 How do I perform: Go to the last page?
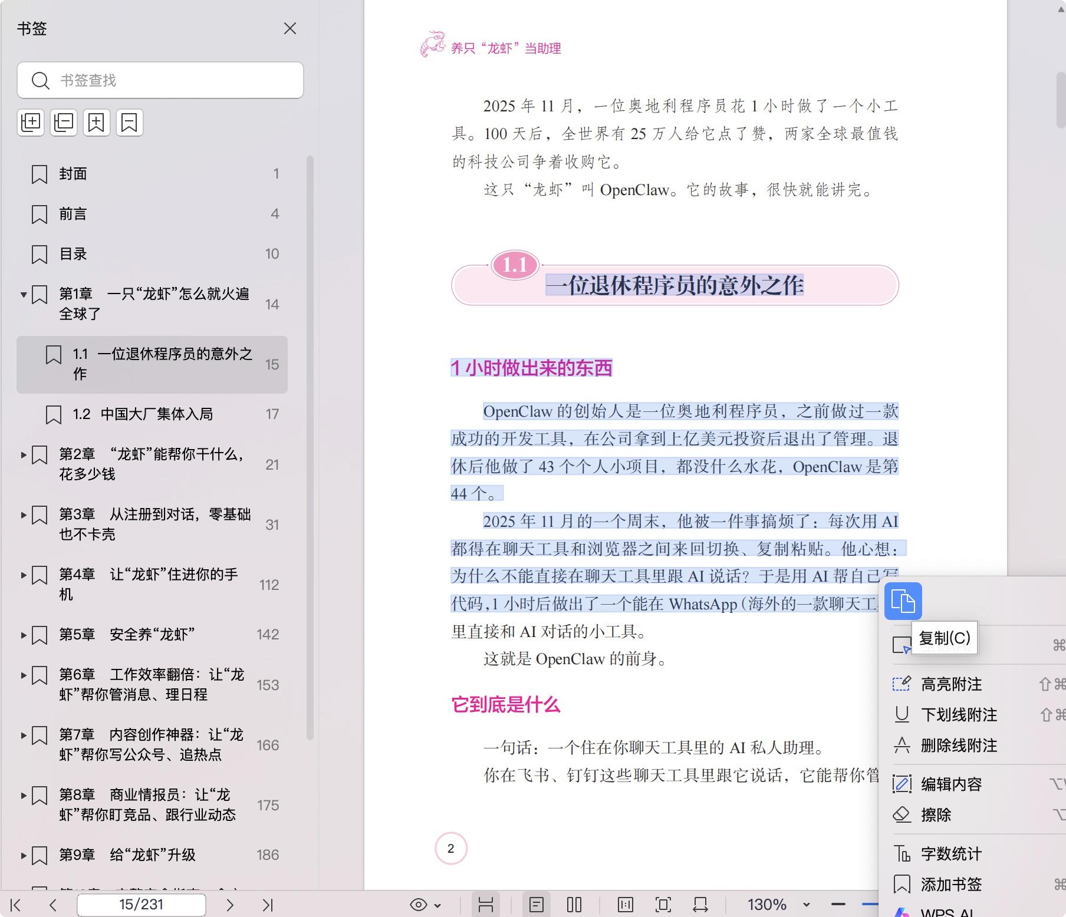(268, 905)
